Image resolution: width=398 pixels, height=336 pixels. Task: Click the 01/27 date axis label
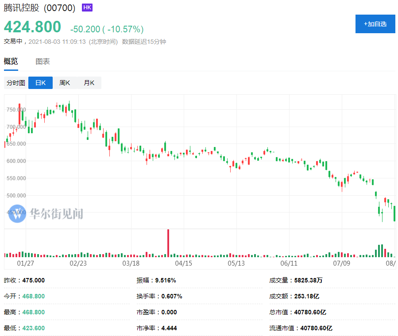pyautogui.click(x=25, y=263)
